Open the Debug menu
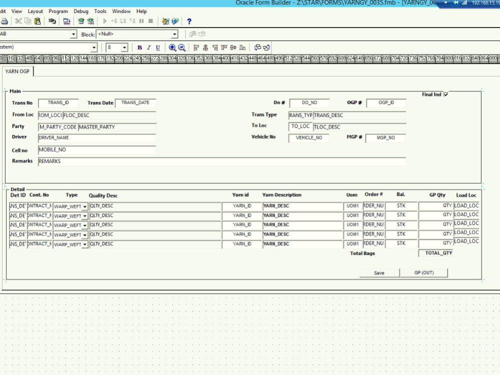 81,11
